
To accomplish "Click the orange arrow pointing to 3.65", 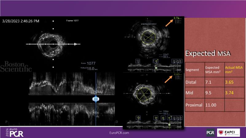I will (x=167, y=79).
